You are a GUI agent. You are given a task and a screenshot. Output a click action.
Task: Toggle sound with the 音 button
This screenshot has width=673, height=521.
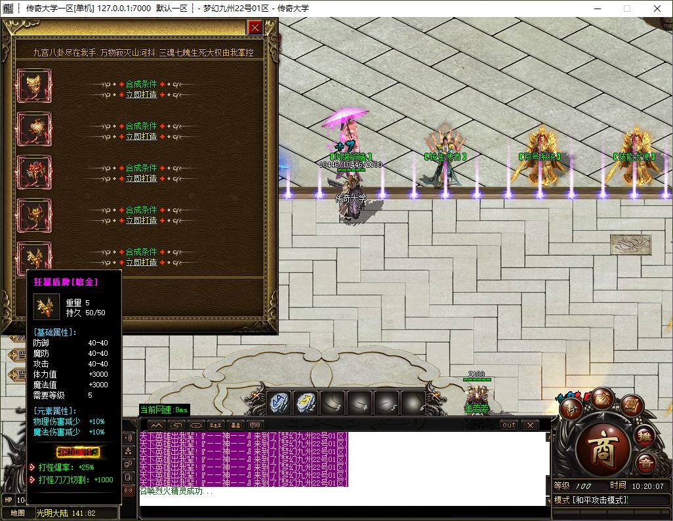pos(645,463)
